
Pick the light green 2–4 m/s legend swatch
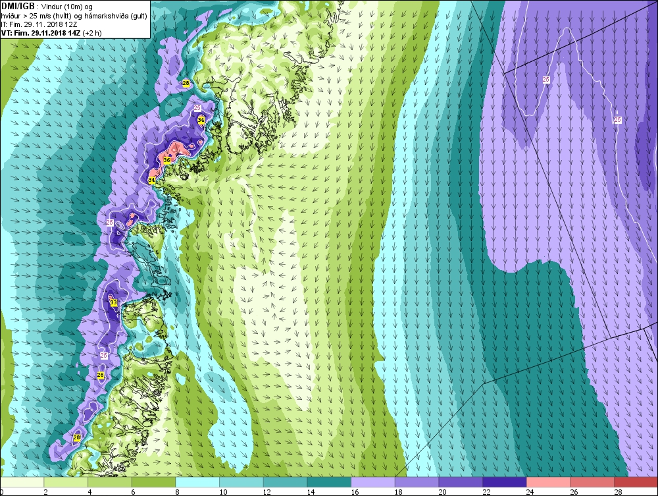pyautogui.click(x=66, y=482)
